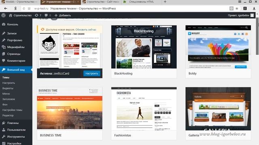Viewport: 259px width, 145px height.
Task: Open the Меню submenu item
Action: click(6, 94)
